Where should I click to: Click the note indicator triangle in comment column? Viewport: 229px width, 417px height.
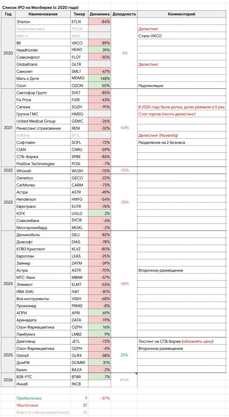click(x=136, y=374)
